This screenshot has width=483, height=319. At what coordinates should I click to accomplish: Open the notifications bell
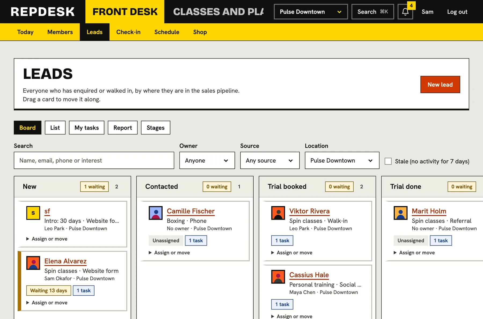tap(405, 12)
